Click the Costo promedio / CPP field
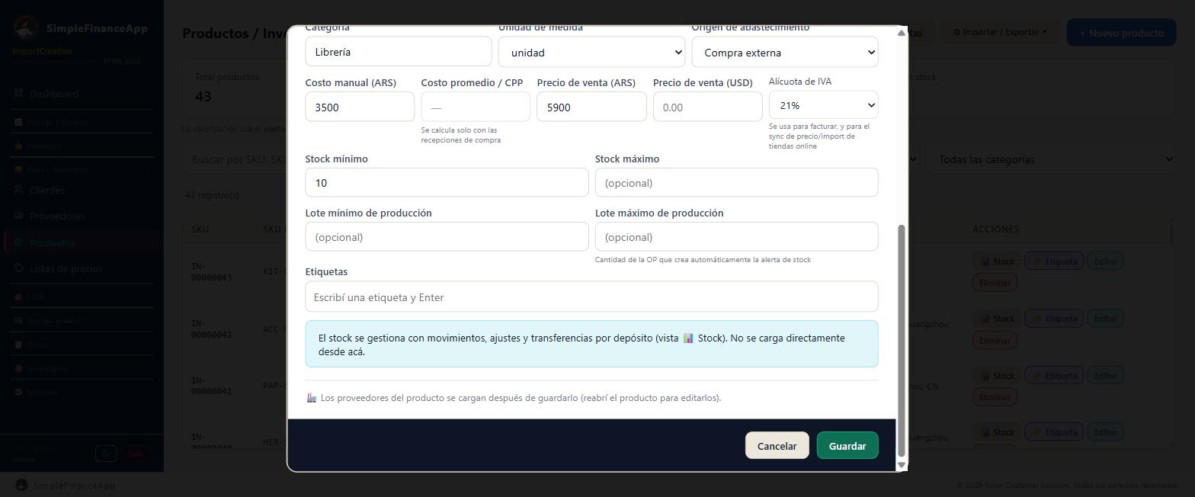 pyautogui.click(x=476, y=107)
